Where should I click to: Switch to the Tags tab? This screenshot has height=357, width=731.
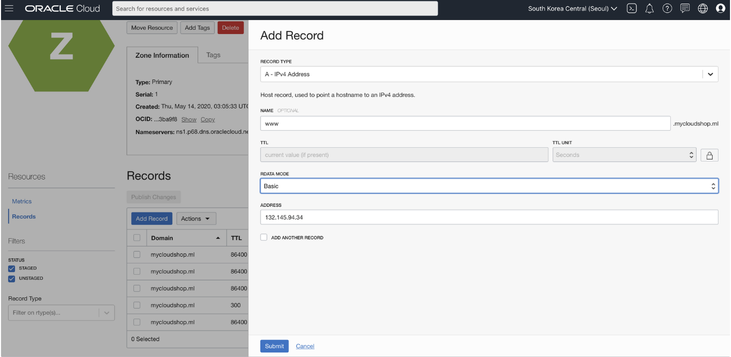213,55
